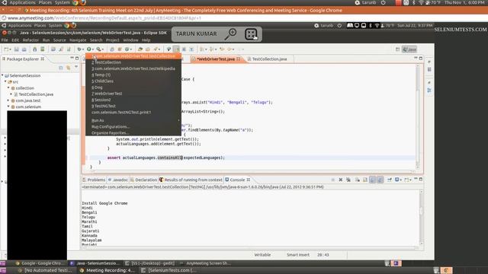Open the Places menu in outer panel
This screenshot has height=274, width=488.
point(45,2)
